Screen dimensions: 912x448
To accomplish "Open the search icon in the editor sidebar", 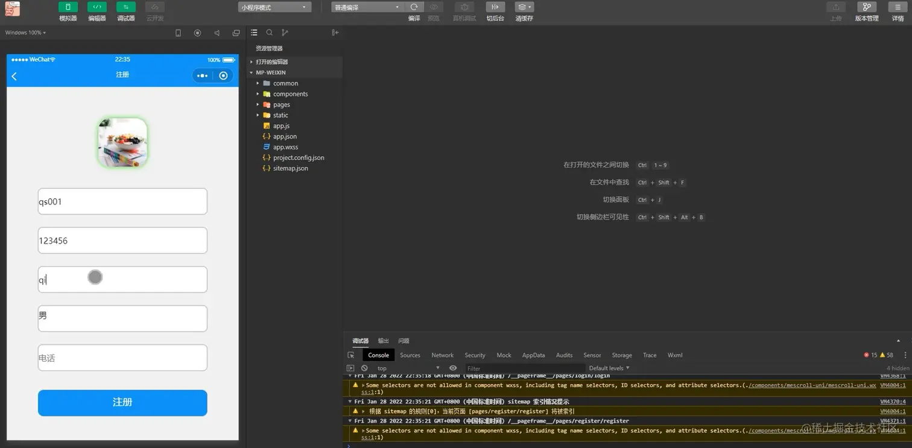I will point(270,33).
